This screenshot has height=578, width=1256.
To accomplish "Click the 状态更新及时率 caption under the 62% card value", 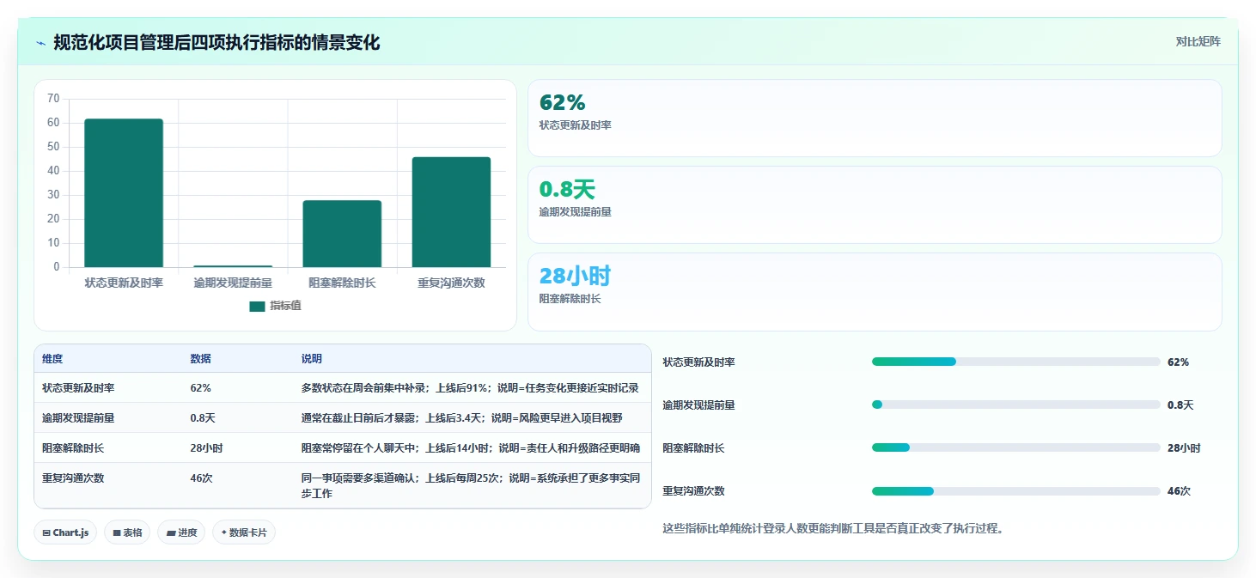I will click(576, 125).
